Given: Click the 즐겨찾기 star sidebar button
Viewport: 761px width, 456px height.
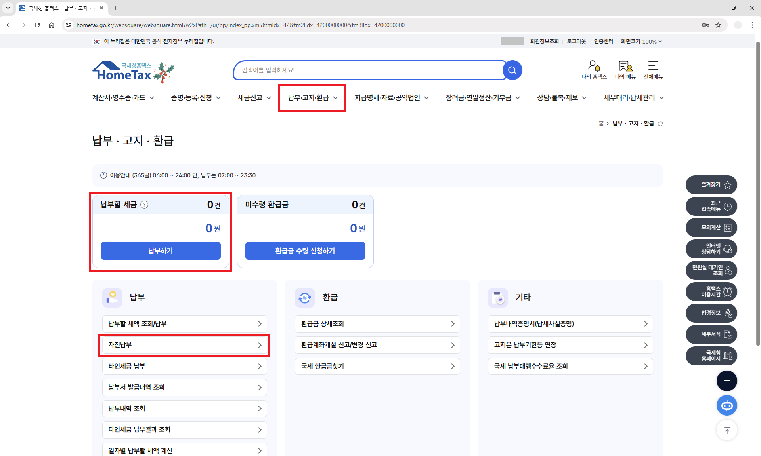Looking at the screenshot, I should tap(711, 184).
